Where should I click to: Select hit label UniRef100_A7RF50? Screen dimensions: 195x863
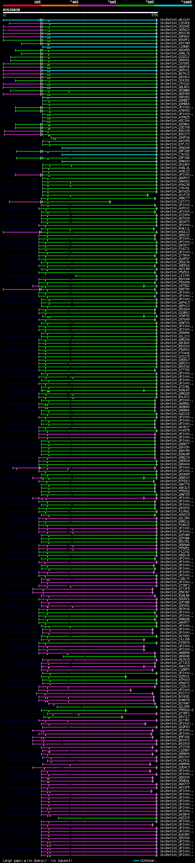(175, 316)
